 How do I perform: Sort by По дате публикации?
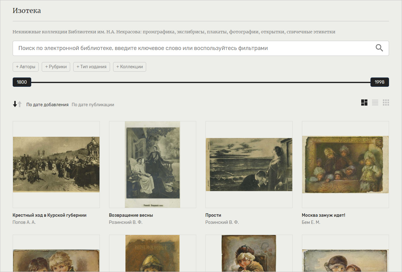click(x=93, y=105)
